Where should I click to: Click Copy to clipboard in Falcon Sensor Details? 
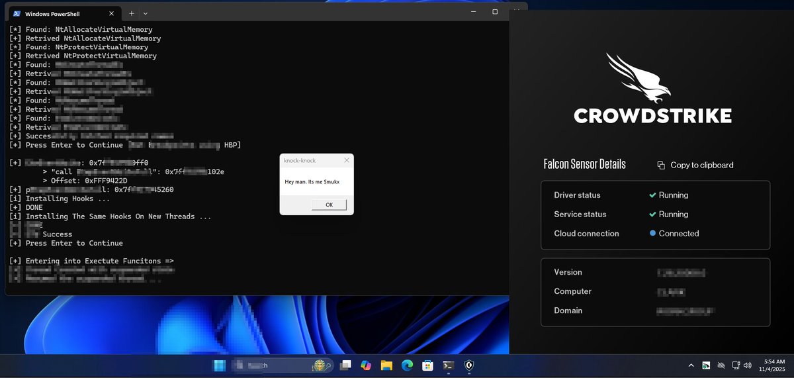coord(701,165)
